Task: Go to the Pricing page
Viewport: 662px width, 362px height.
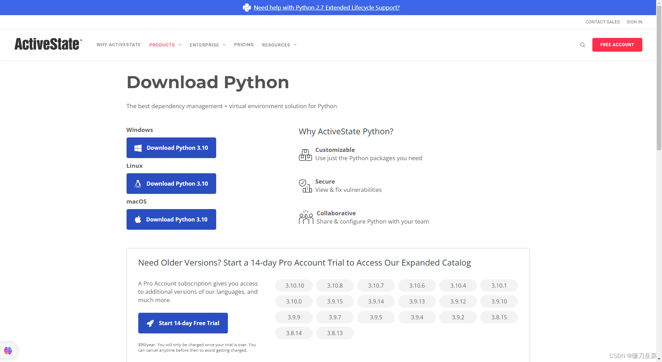Action: click(x=244, y=45)
